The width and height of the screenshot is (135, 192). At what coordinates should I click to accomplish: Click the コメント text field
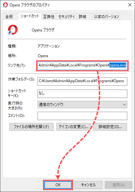82,116
